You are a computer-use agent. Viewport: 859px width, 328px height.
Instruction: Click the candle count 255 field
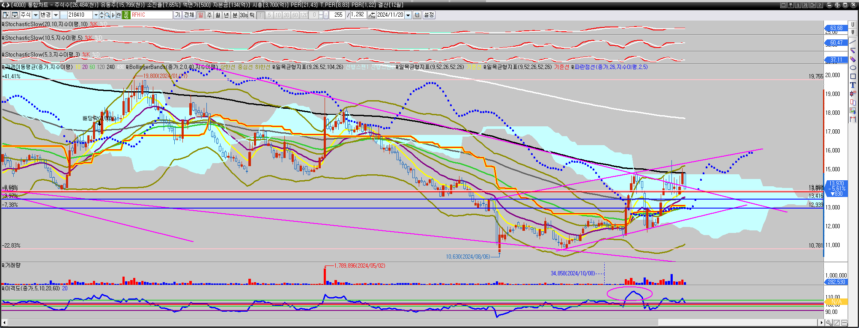point(337,15)
